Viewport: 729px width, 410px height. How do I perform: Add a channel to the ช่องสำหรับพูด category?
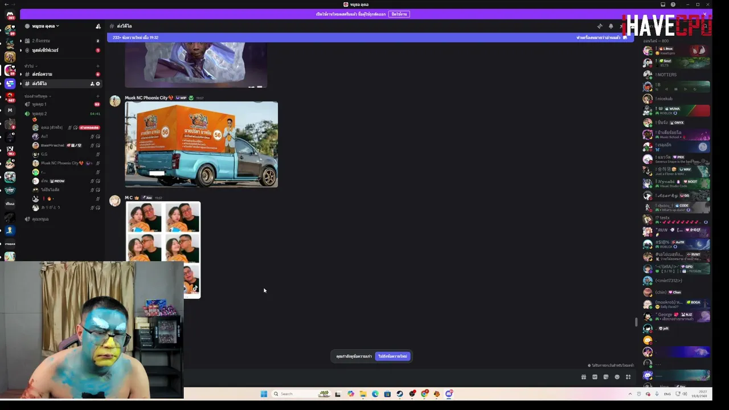[x=98, y=96]
